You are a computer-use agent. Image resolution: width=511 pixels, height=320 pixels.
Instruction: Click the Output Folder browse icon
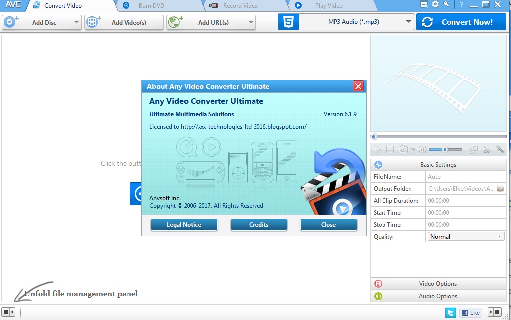500,188
